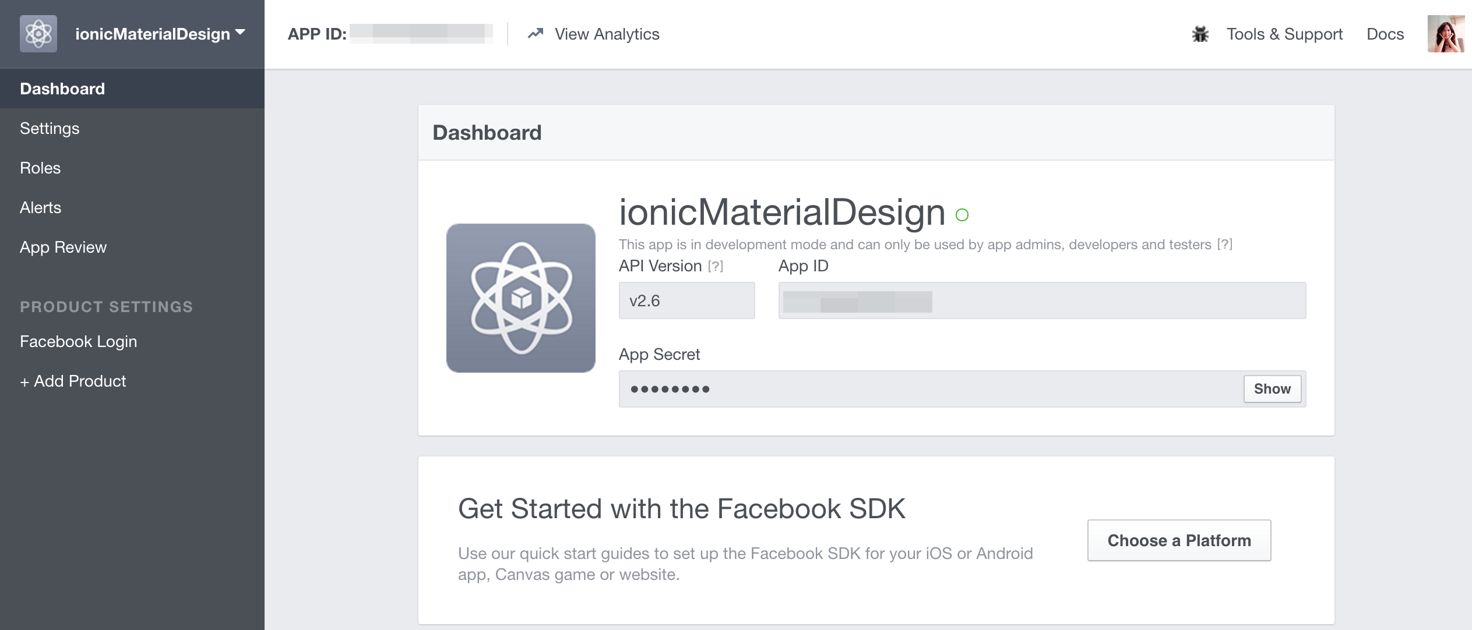Click Choose a Platform button
Screen dimensions: 1472x630
(1178, 540)
